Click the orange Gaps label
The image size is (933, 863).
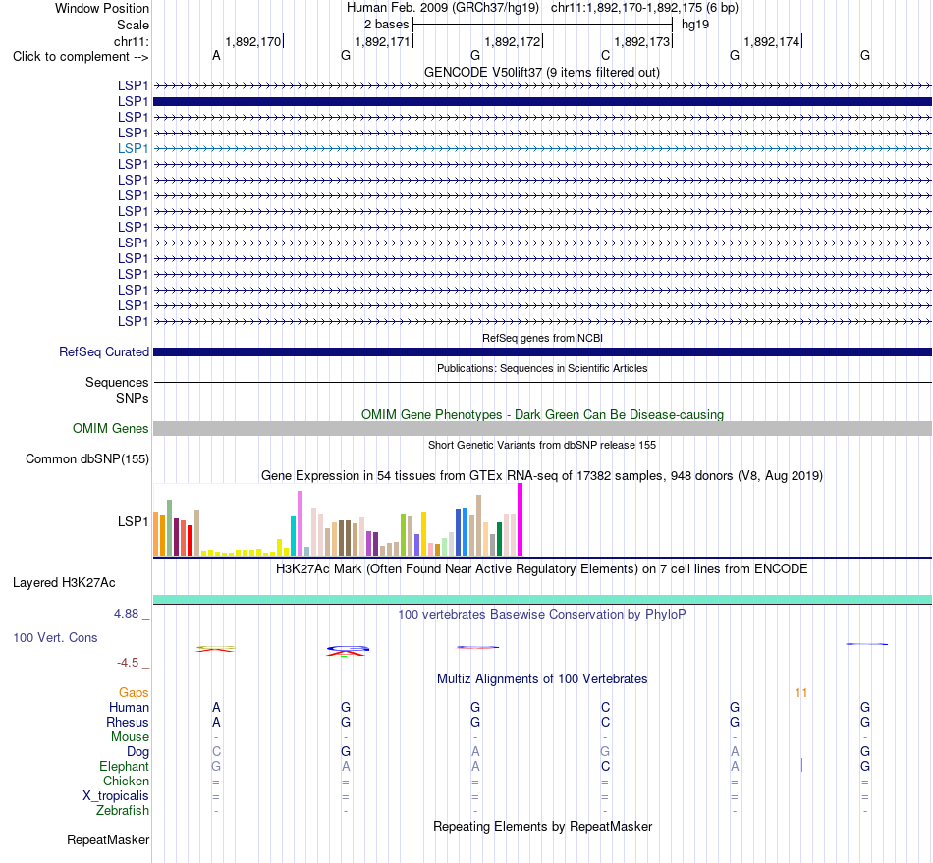tap(134, 692)
